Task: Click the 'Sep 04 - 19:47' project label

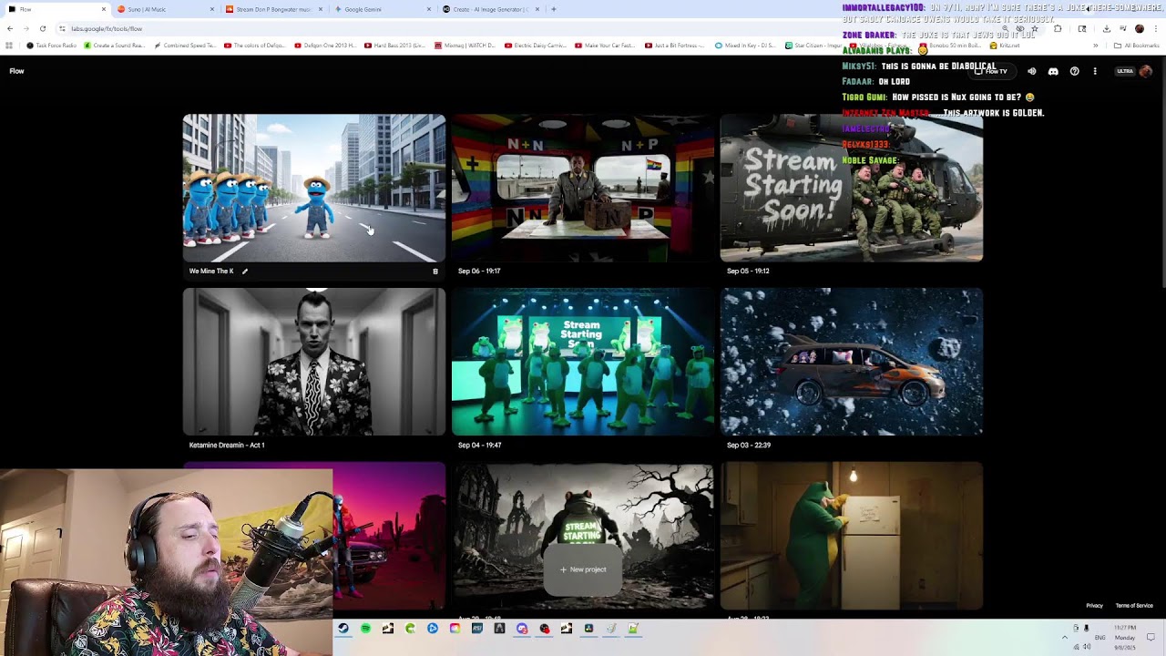Action: click(x=479, y=445)
